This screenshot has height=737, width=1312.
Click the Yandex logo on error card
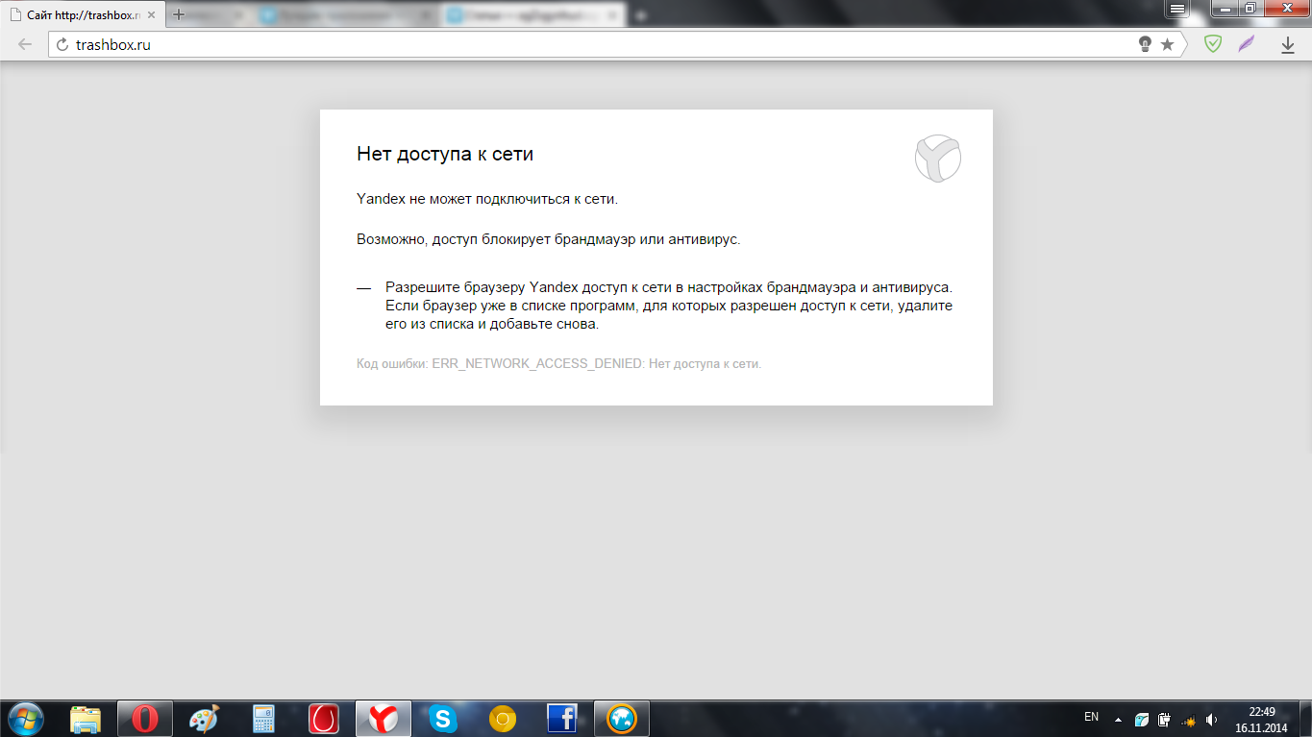pos(938,158)
